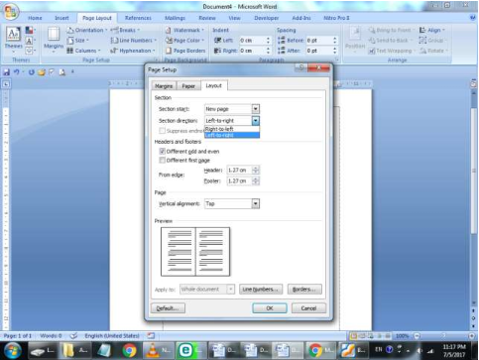This screenshot has height=360, width=479.
Task: Cancel the Page Setup dialog
Action: pyautogui.click(x=308, y=308)
